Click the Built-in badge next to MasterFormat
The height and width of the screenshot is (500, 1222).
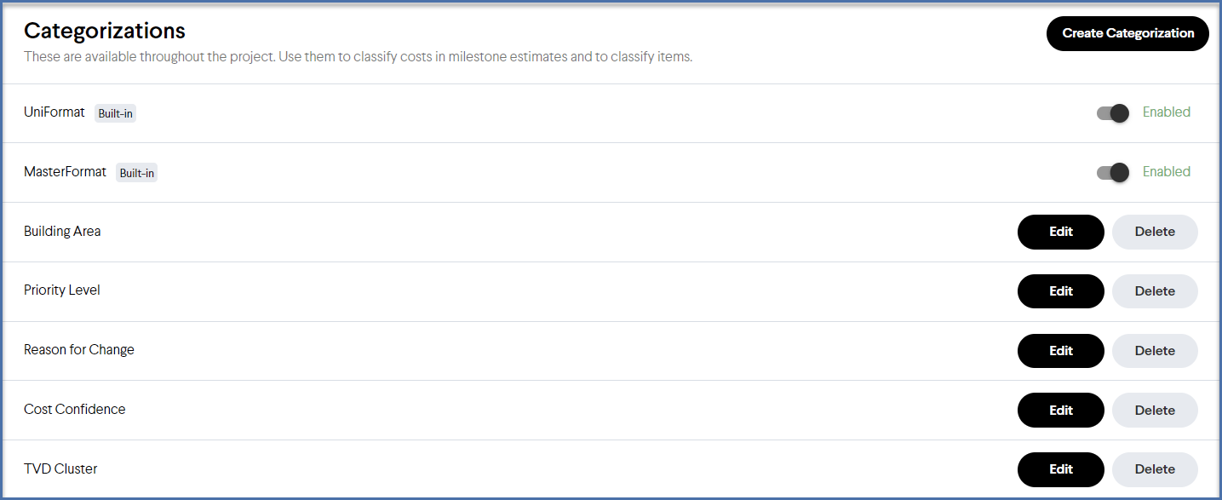[136, 172]
